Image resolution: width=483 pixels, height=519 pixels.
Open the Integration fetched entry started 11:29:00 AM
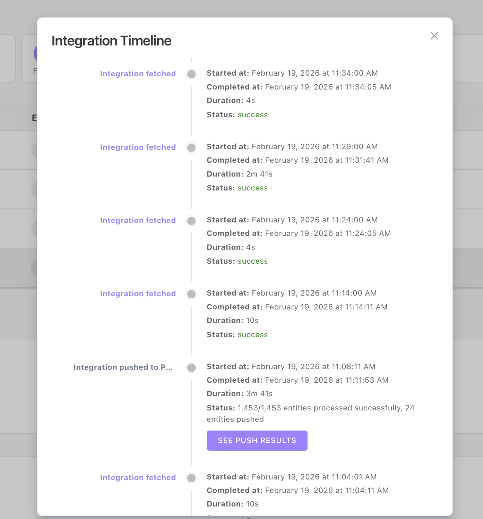pos(138,147)
